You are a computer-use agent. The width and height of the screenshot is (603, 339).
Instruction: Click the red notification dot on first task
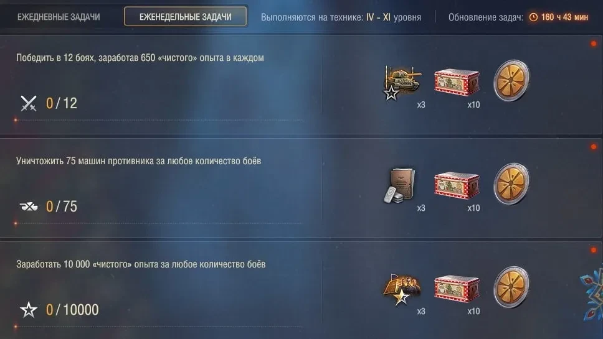pos(594,44)
